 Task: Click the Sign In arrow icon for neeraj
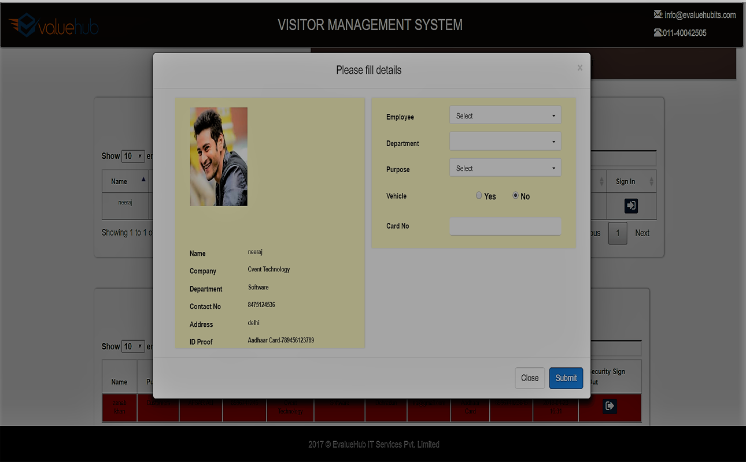point(631,206)
